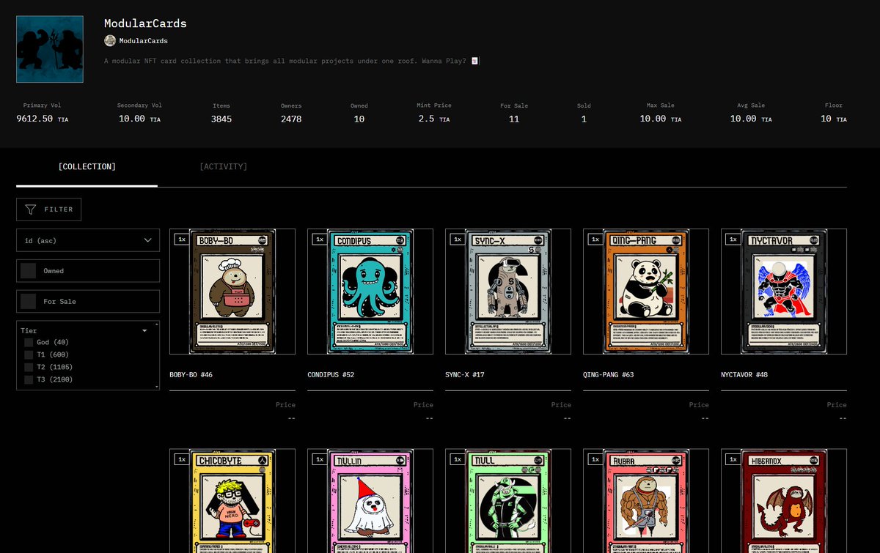
Task: Select the 1x badge on BOBY-BO card
Action: [181, 239]
